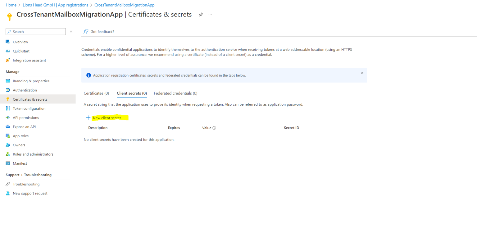The width and height of the screenshot is (477, 233).
Task: View the Owners list
Action: pos(19,145)
